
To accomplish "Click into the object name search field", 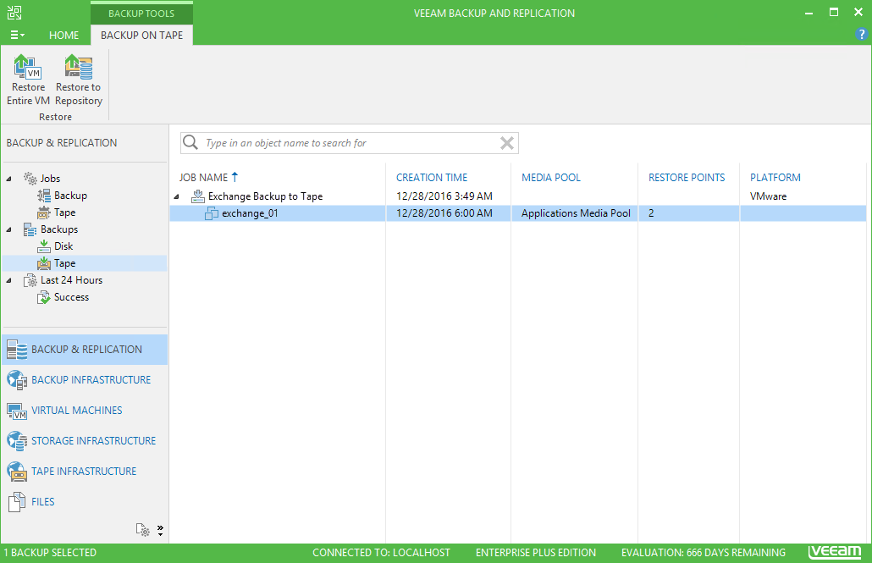I will [350, 143].
